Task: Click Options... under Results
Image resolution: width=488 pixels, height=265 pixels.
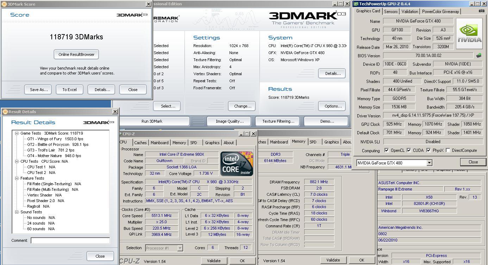Action: click(x=333, y=106)
